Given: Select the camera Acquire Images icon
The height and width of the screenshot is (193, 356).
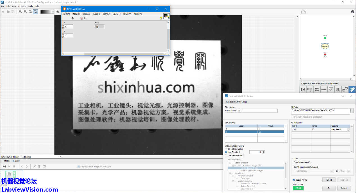Looking at the screenshot, I should pyautogui.click(x=303, y=89).
